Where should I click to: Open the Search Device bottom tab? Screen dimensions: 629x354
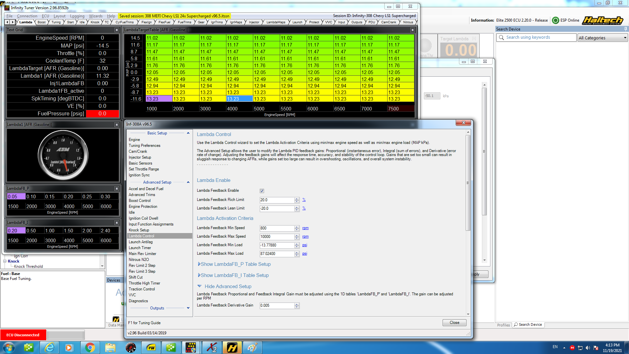[528, 324]
